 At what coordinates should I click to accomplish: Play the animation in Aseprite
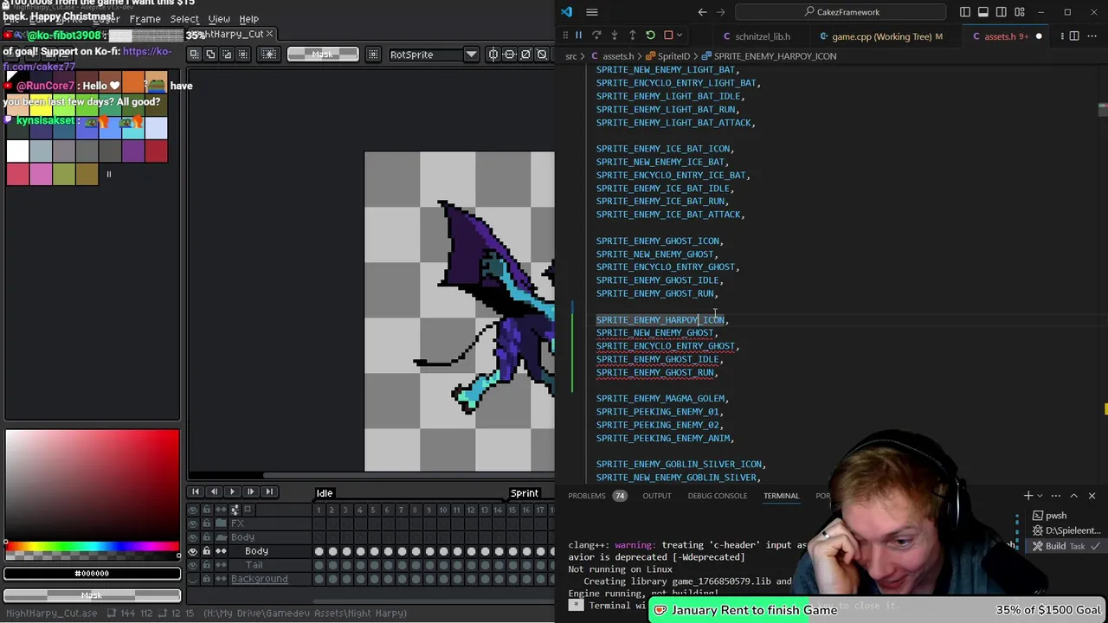232,492
